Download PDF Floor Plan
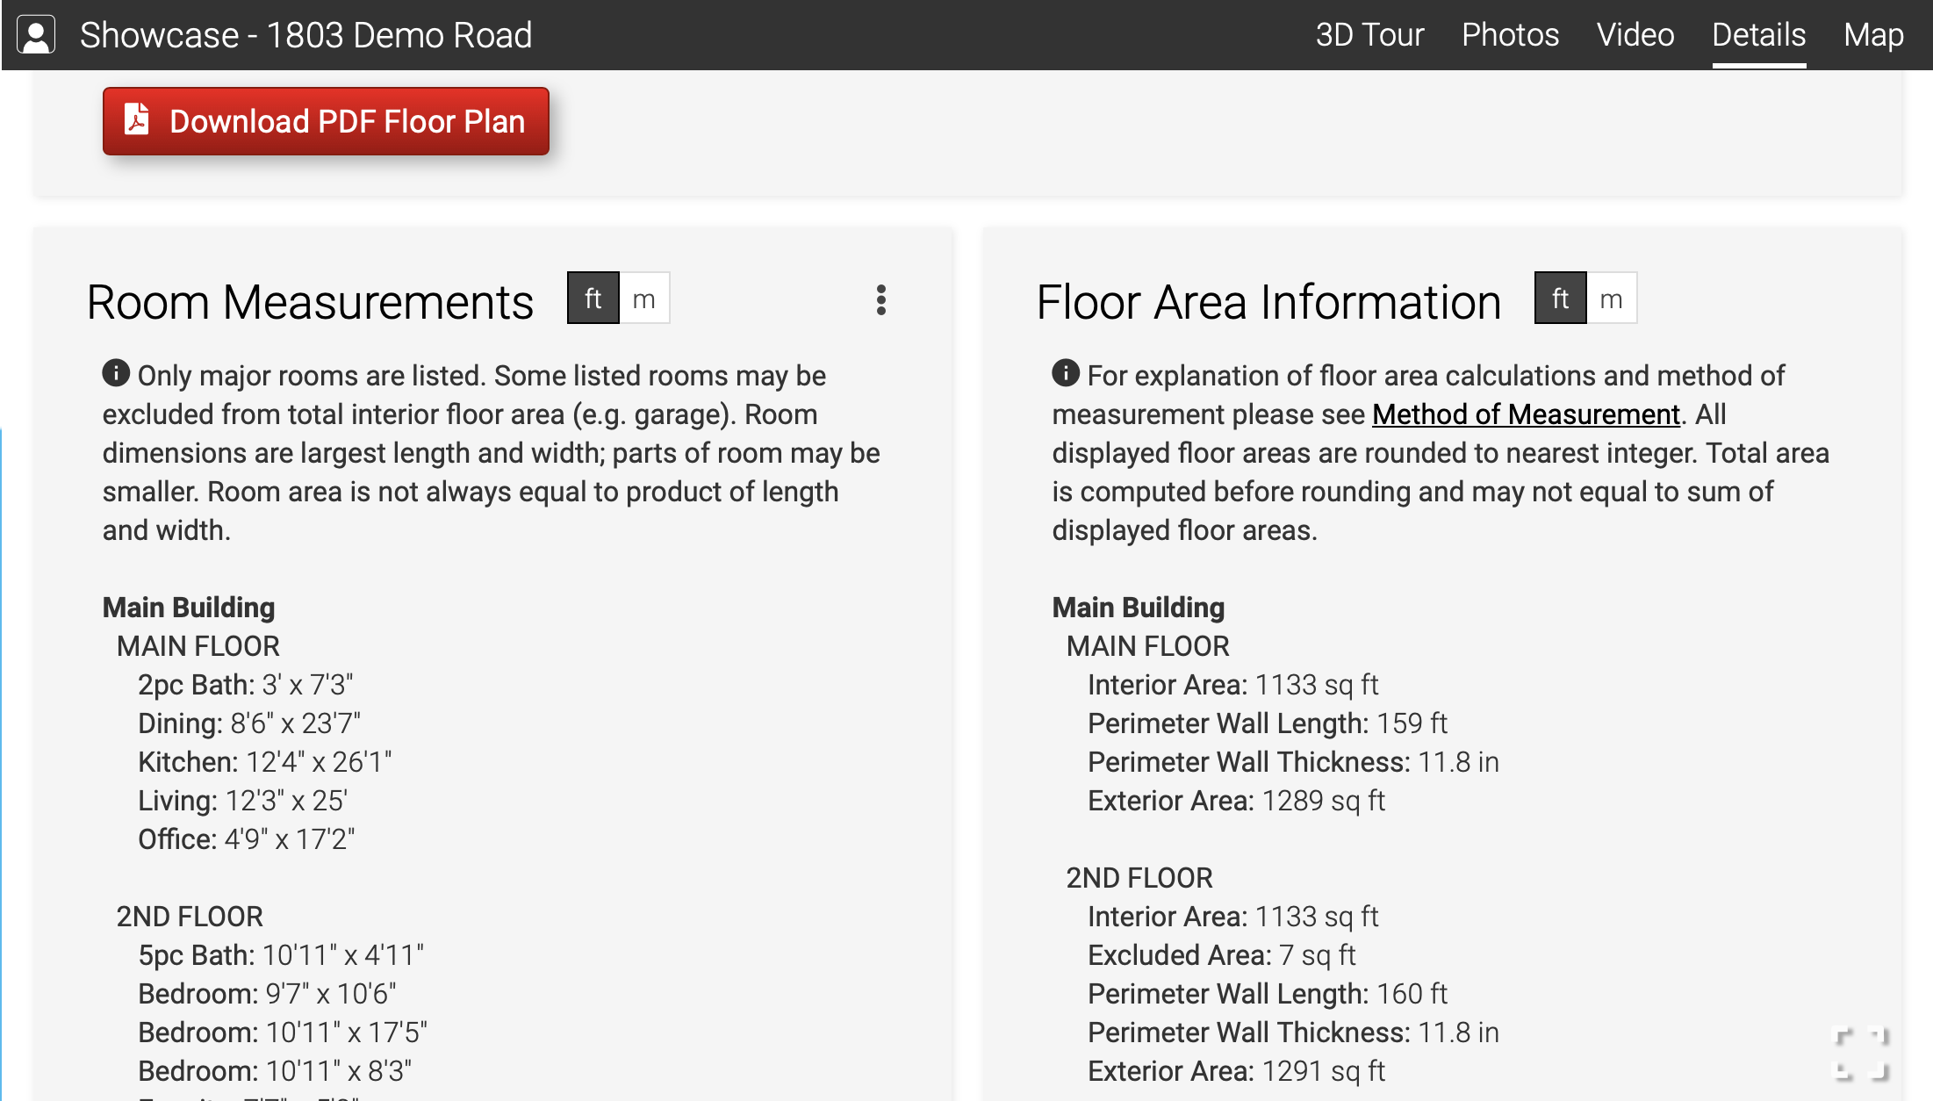 (x=326, y=121)
